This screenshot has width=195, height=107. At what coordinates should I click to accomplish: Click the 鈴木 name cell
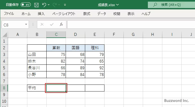click(37, 61)
